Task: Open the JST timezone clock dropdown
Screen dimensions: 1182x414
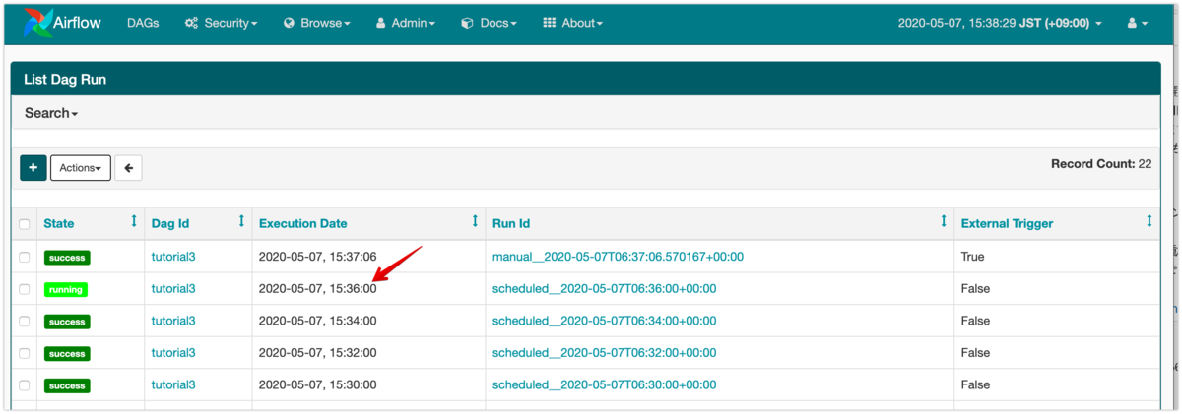Action: tap(1000, 23)
